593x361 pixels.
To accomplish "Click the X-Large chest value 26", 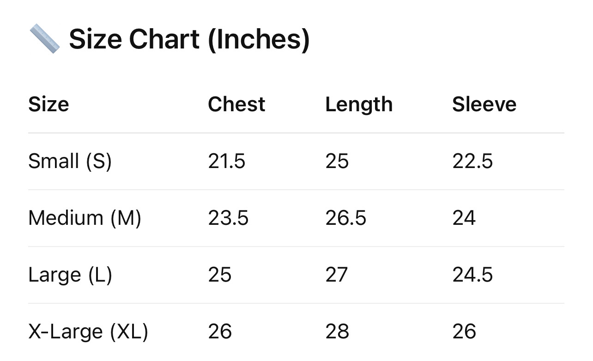I will (x=220, y=331).
